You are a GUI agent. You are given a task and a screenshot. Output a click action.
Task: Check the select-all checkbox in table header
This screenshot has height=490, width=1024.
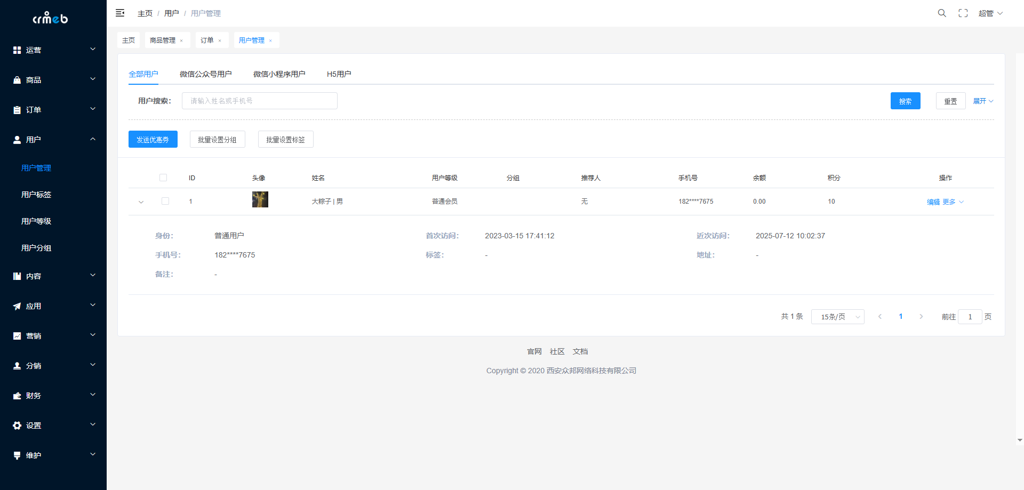(163, 178)
